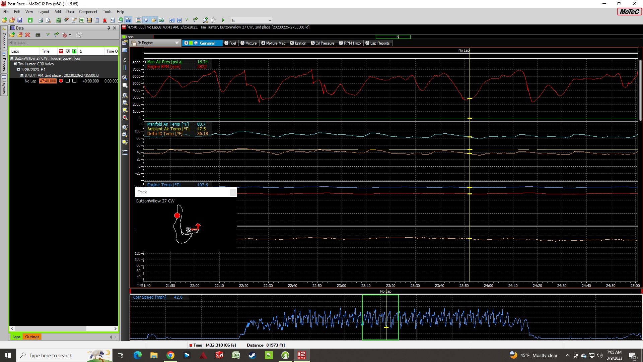
Task: Check the first overlay checkbox for No Lap
Action: pos(68,81)
